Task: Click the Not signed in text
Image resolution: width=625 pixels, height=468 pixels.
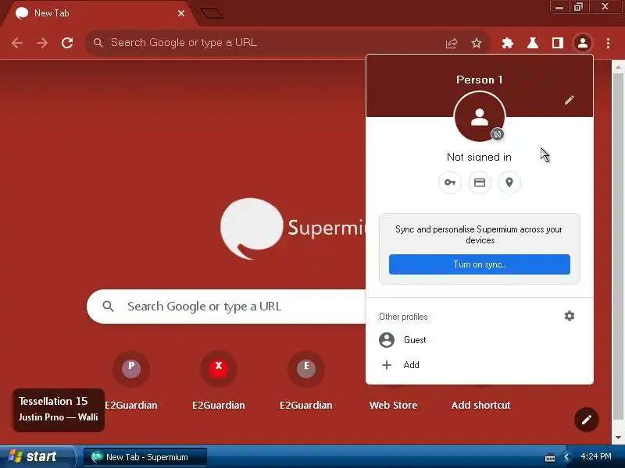Action: (x=479, y=157)
